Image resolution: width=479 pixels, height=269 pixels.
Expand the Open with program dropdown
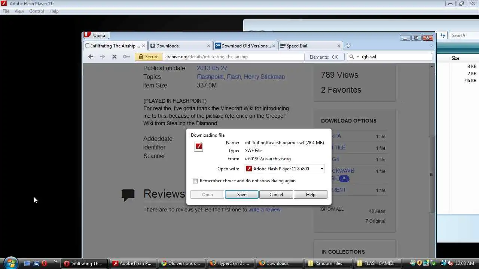click(x=321, y=169)
